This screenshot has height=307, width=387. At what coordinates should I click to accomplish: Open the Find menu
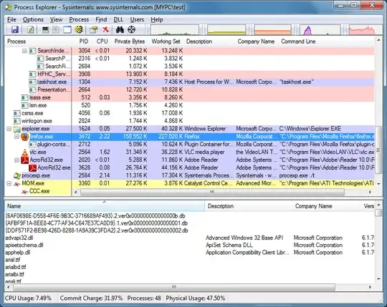click(101, 19)
